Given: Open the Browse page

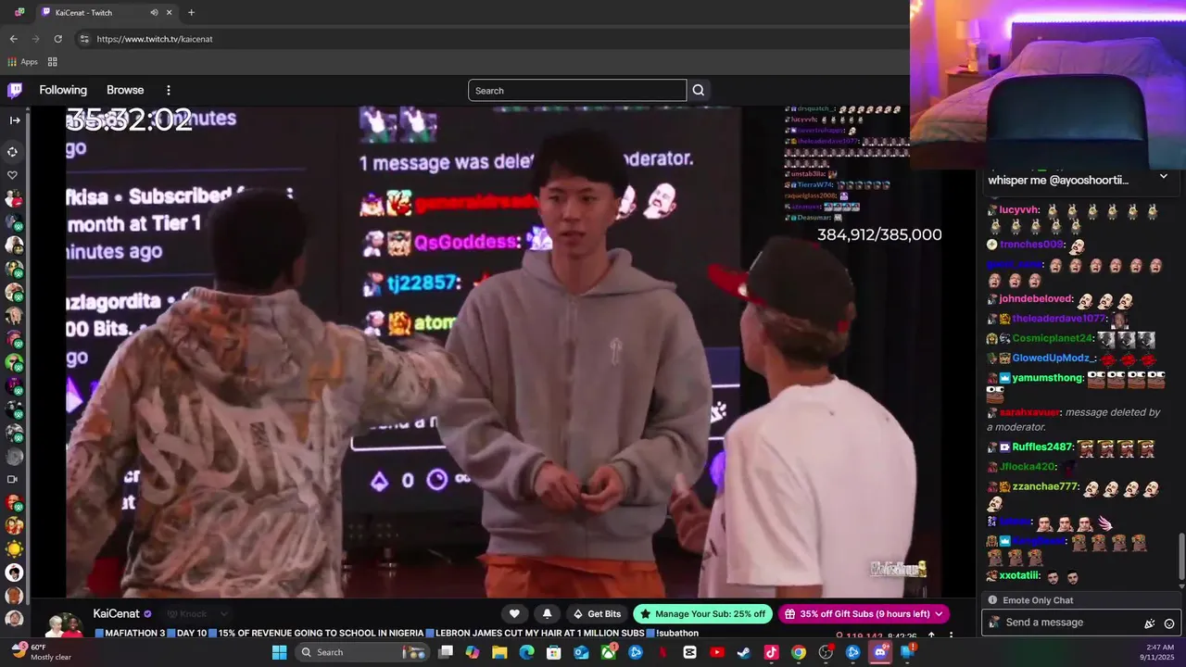Looking at the screenshot, I should click(x=125, y=90).
